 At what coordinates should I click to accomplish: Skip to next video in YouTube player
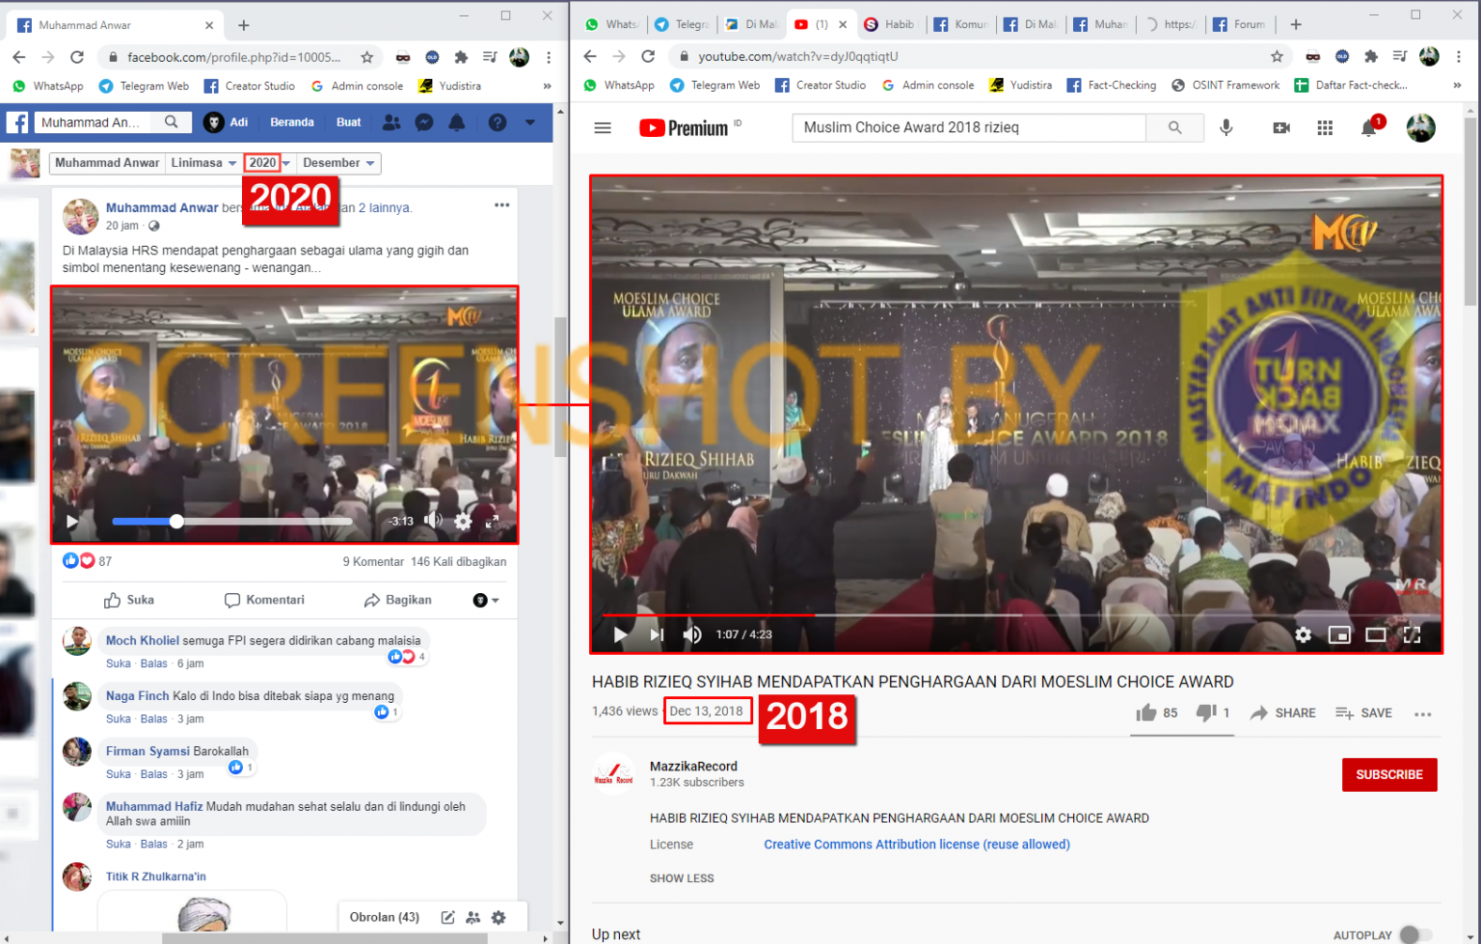657,634
